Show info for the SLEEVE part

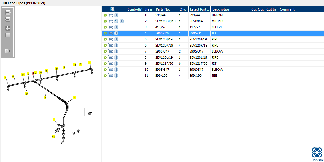click(116, 27)
